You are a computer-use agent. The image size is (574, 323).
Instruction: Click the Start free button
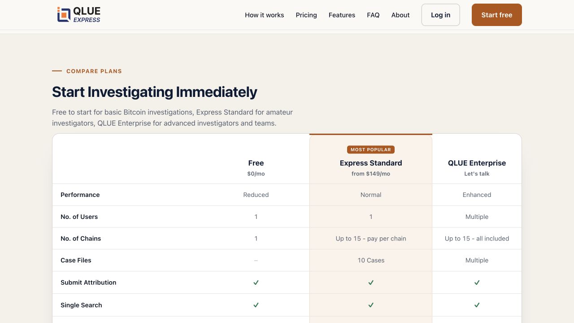tap(497, 15)
